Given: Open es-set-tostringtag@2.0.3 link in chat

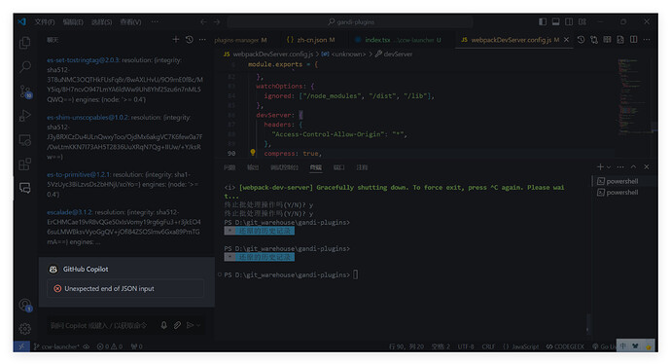Looking at the screenshot, I should tap(83, 60).
